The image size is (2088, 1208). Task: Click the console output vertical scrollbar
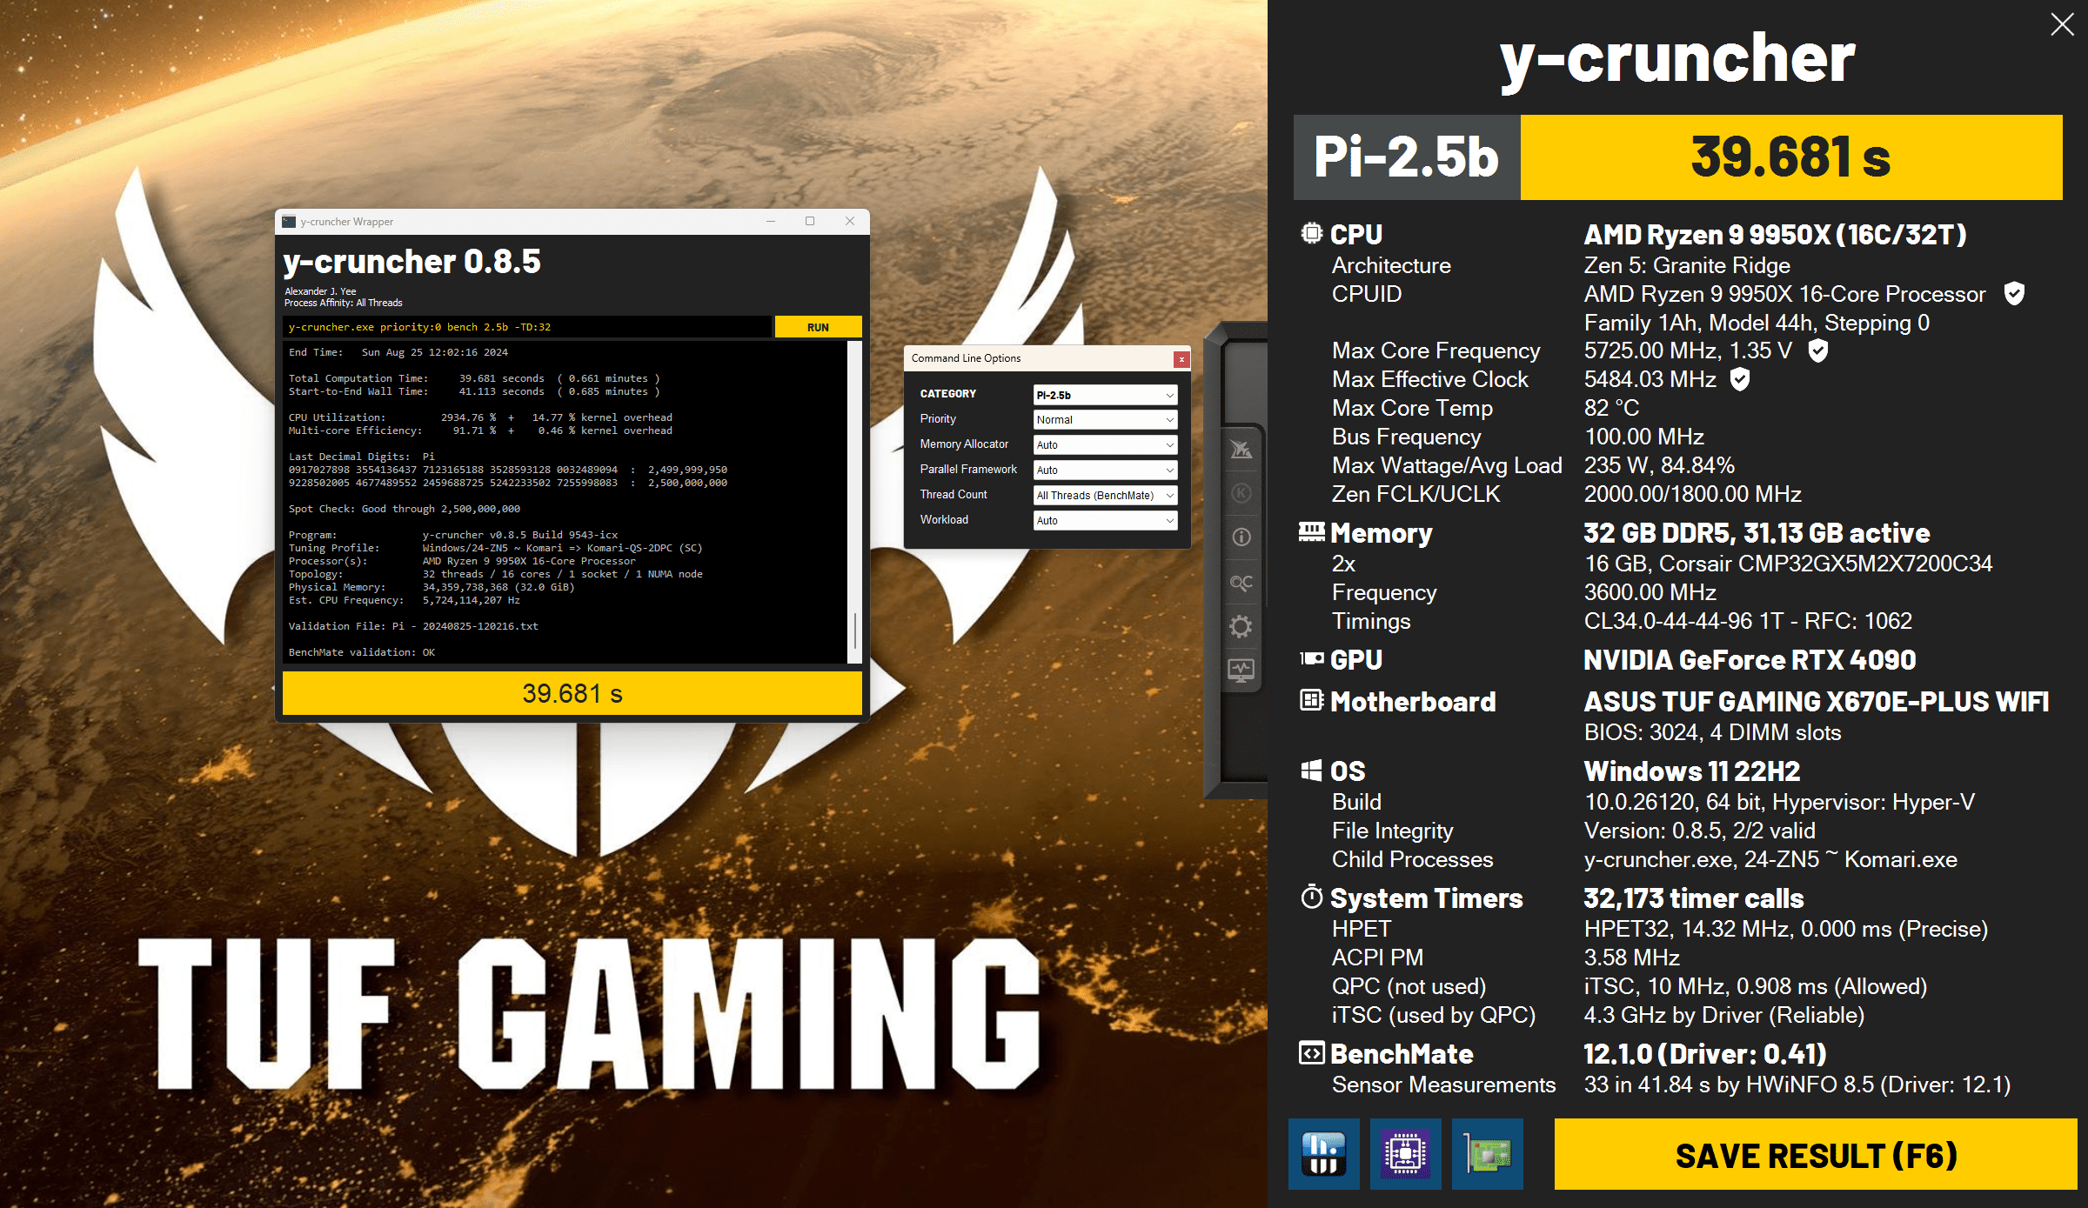[x=854, y=630]
